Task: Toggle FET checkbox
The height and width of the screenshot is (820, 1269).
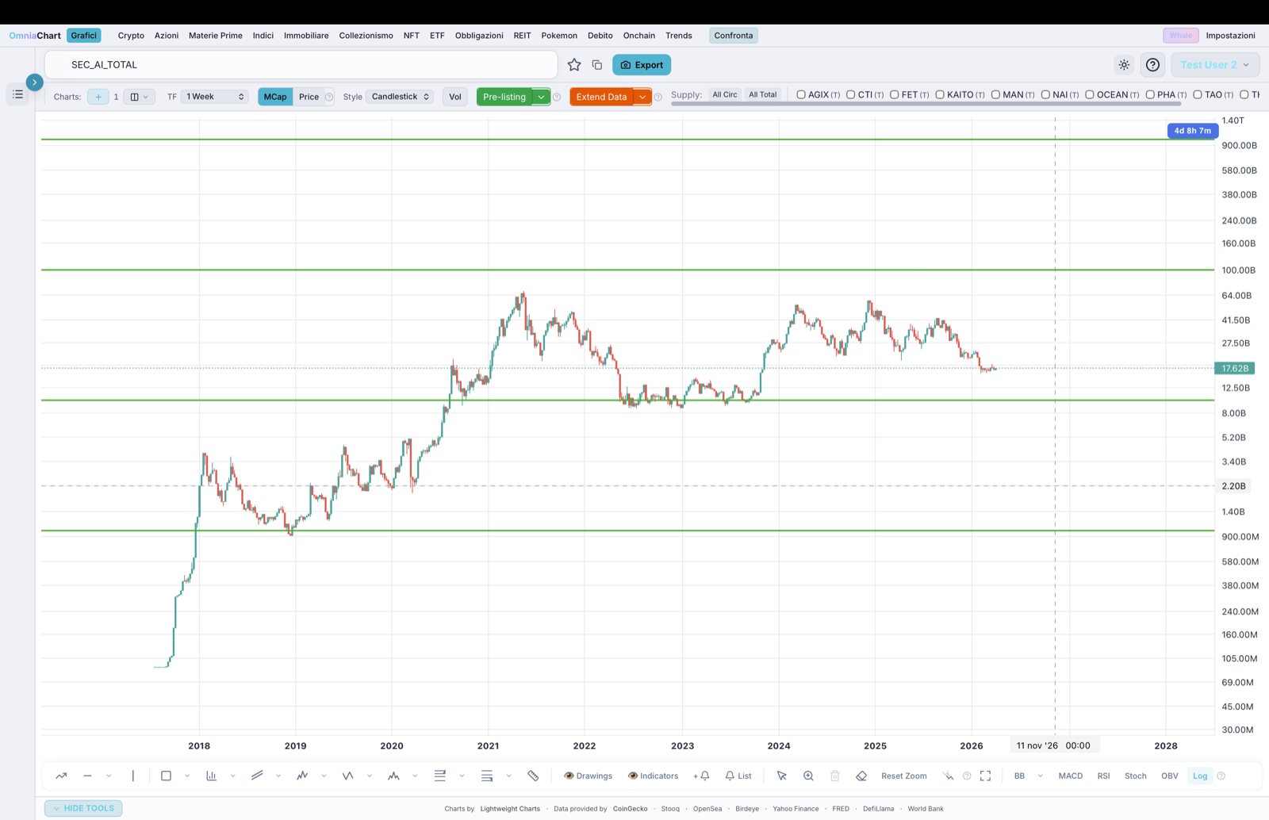Action: [x=894, y=94]
